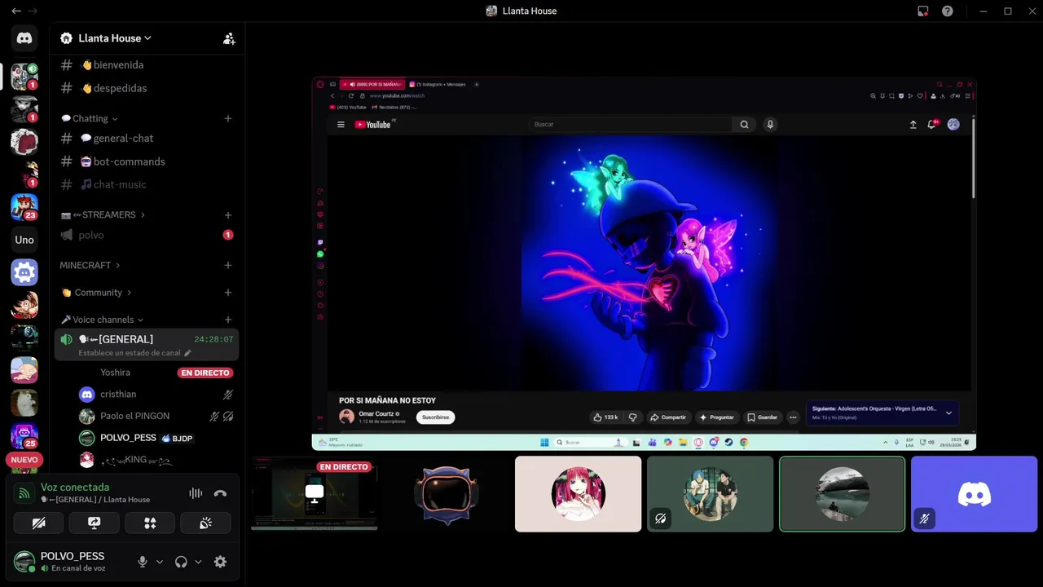Open the white cat server icon
The height and width of the screenshot is (587, 1043).
pos(24,403)
